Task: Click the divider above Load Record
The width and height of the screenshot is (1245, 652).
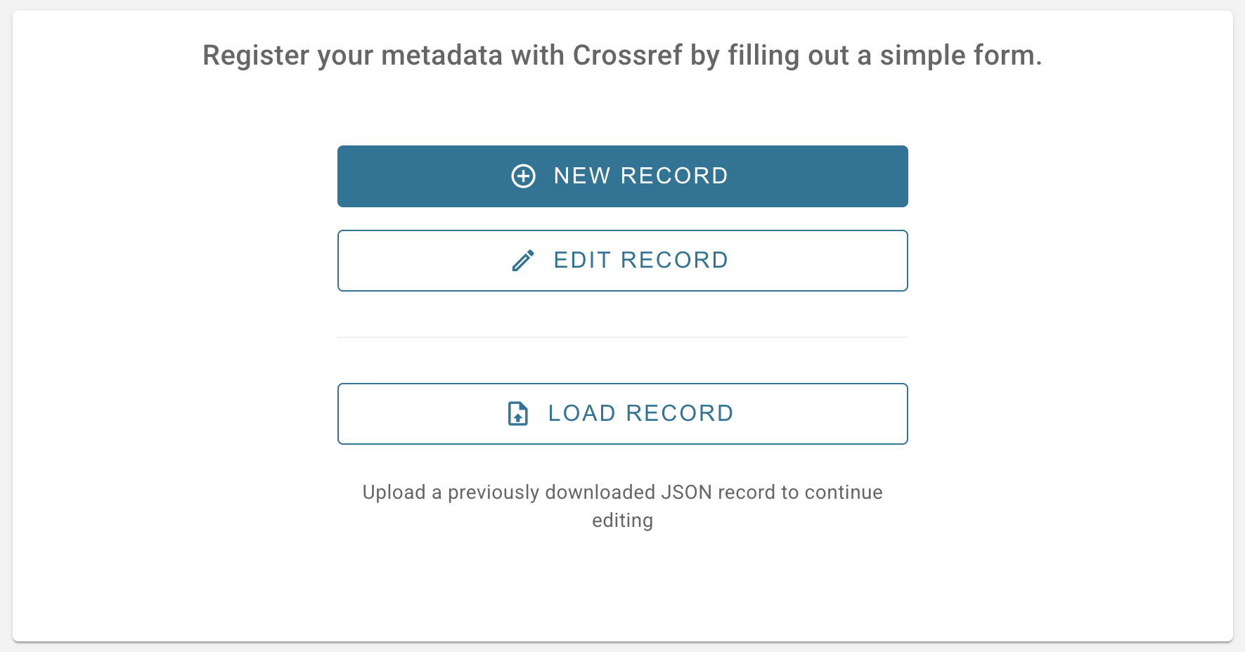Action: click(622, 338)
